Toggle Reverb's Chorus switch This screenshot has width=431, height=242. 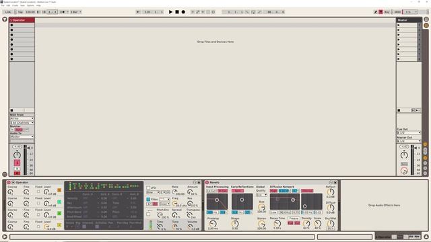click(x=307, y=191)
